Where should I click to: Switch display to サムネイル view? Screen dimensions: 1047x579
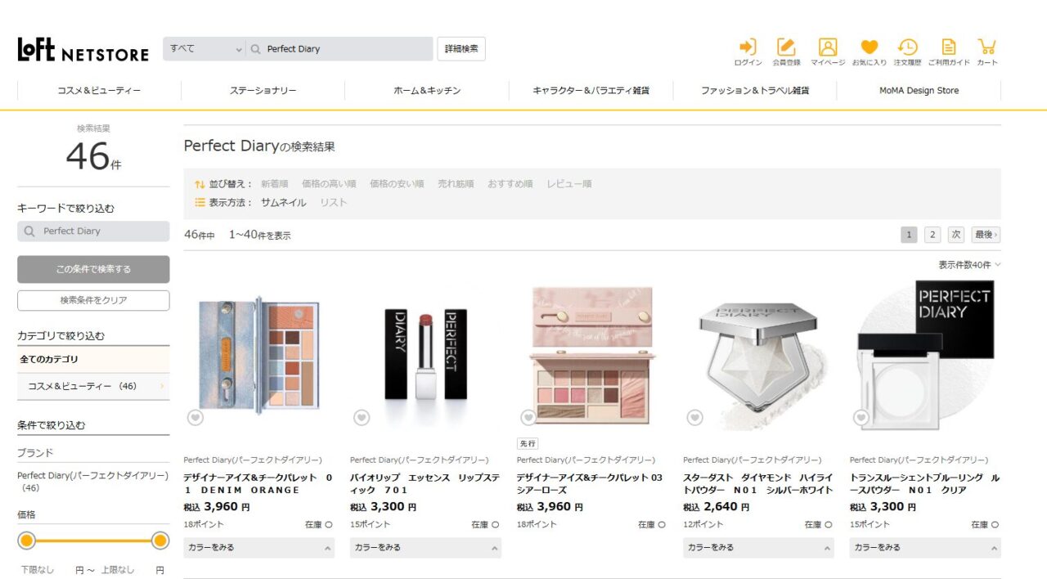coord(284,203)
